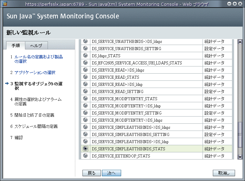This screenshot has height=181, width=245.
Task: Select DS_SERVICE_SIMPLEAUTHBINDS_SETTING radio button
Action: [x=85, y=134]
